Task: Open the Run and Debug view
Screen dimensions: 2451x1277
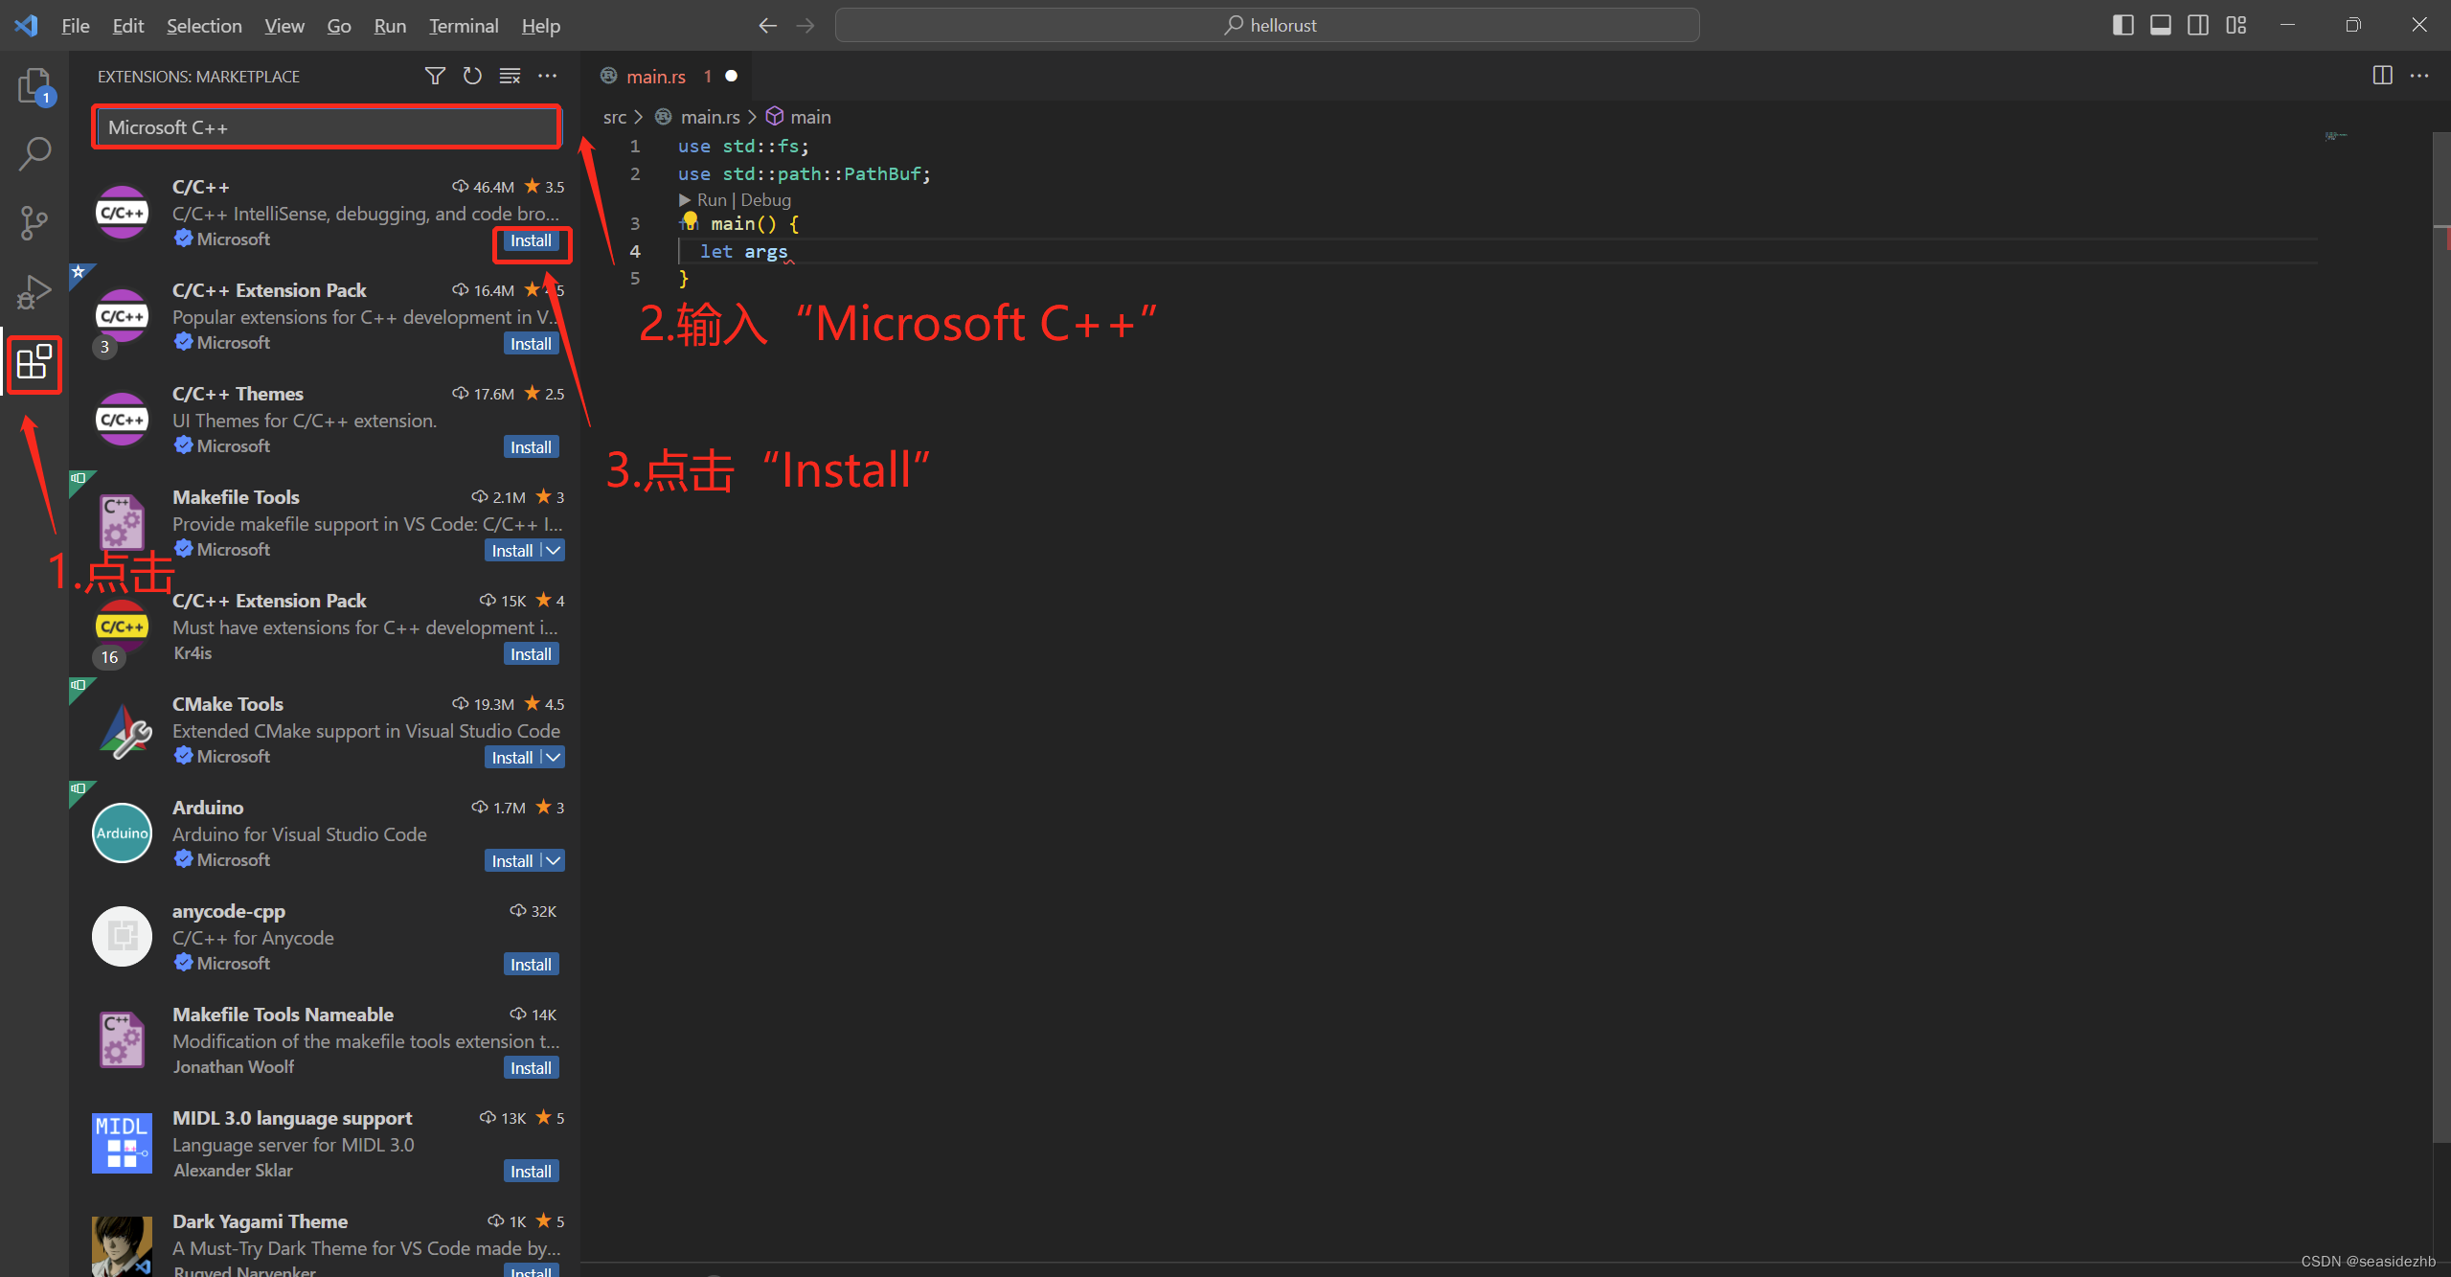Action: [x=34, y=292]
